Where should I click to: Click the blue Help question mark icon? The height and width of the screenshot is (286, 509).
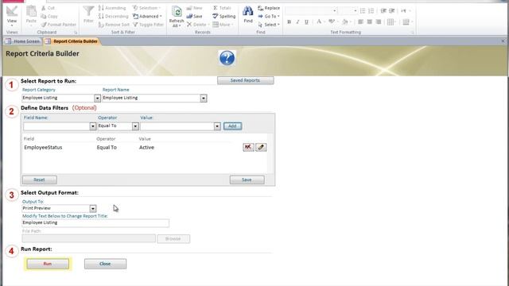227,58
